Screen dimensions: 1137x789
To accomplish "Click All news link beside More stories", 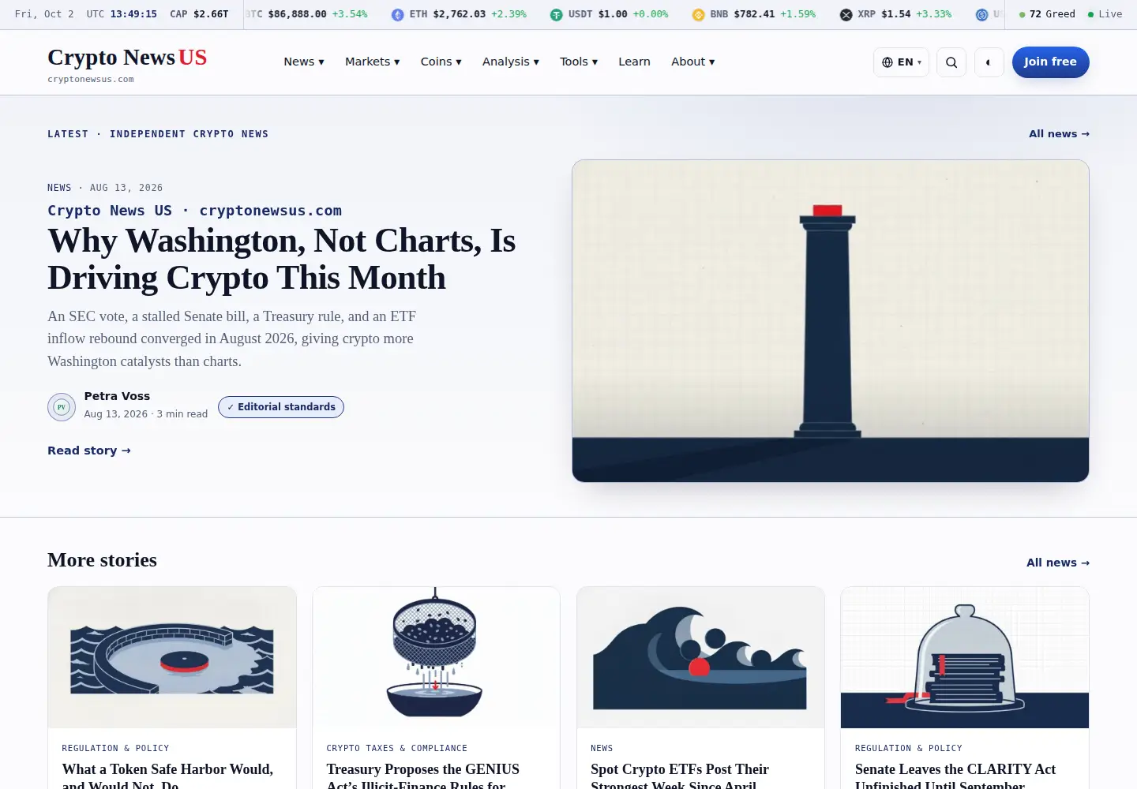I will tap(1058, 563).
